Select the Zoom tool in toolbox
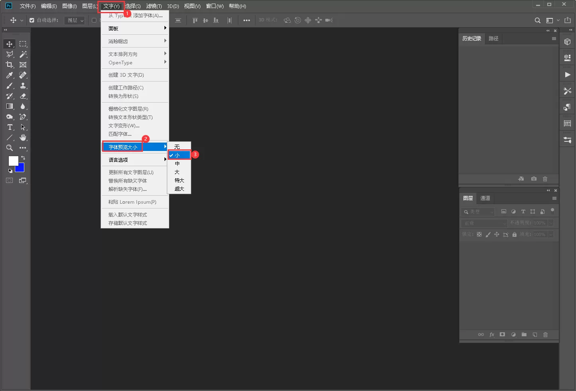 pos(10,148)
